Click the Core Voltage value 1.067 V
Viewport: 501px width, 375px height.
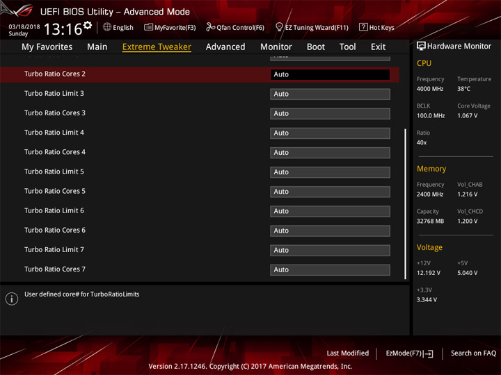[468, 116]
